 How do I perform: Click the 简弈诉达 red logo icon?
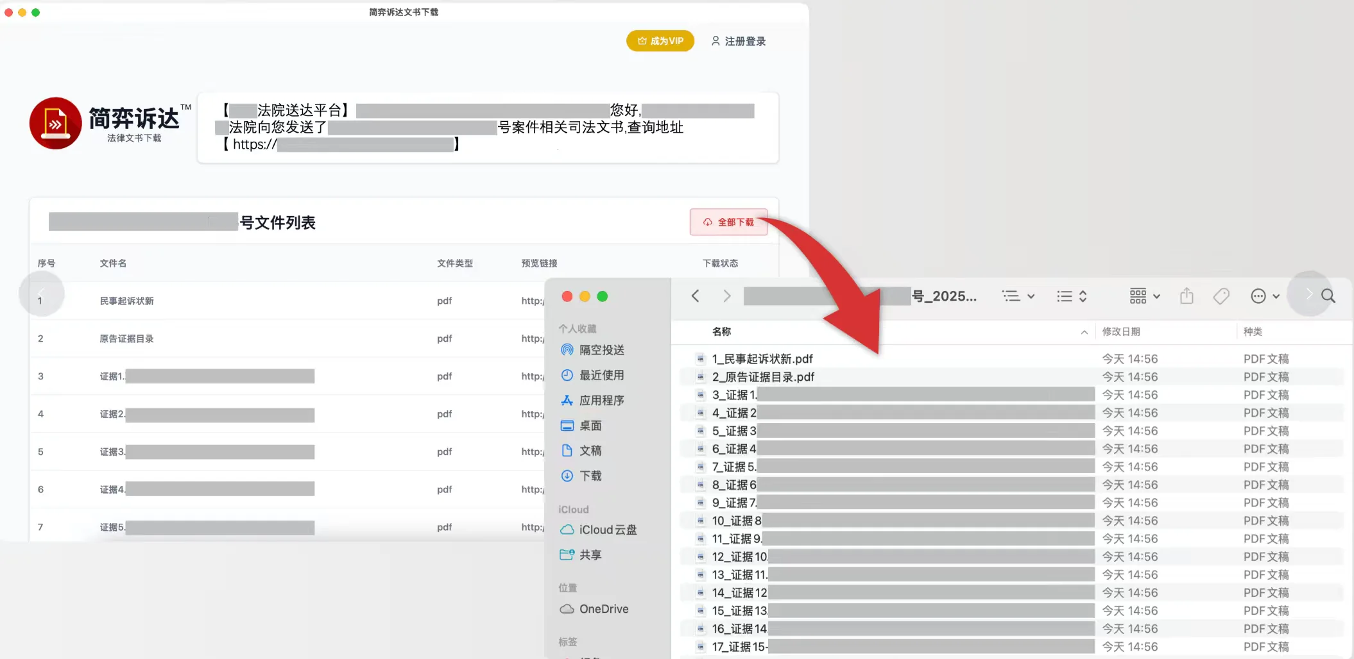pyautogui.click(x=56, y=122)
